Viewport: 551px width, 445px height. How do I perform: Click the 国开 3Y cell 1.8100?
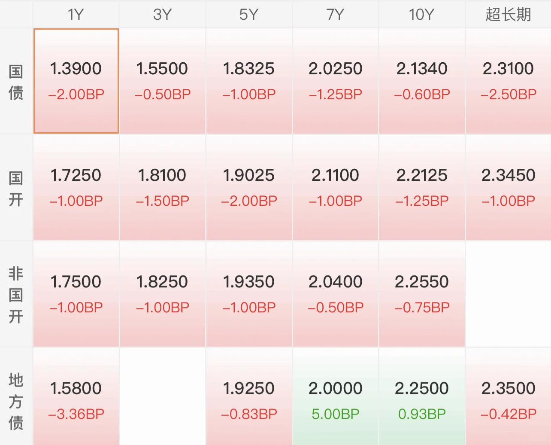[162, 187]
